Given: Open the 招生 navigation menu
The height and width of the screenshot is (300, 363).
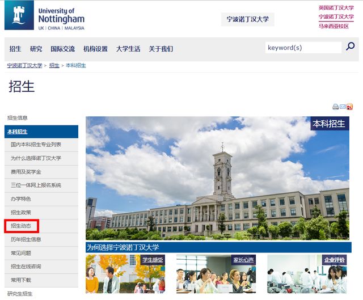Looking at the screenshot, I should pos(15,49).
